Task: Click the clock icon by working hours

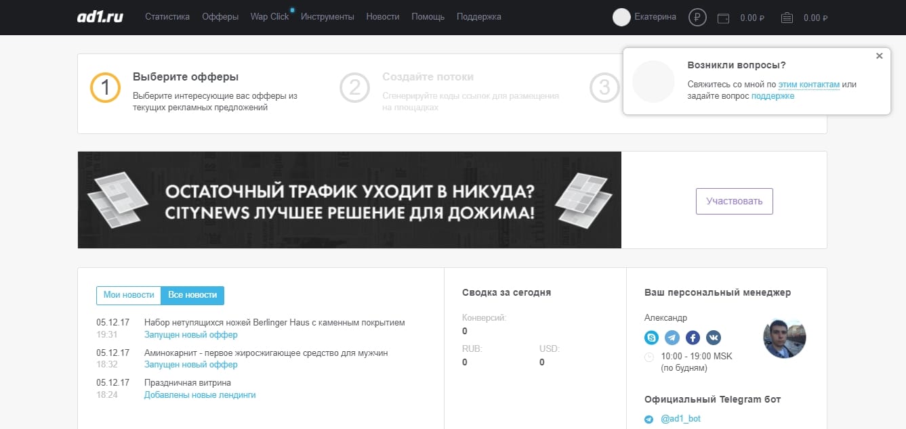Action: (649, 357)
